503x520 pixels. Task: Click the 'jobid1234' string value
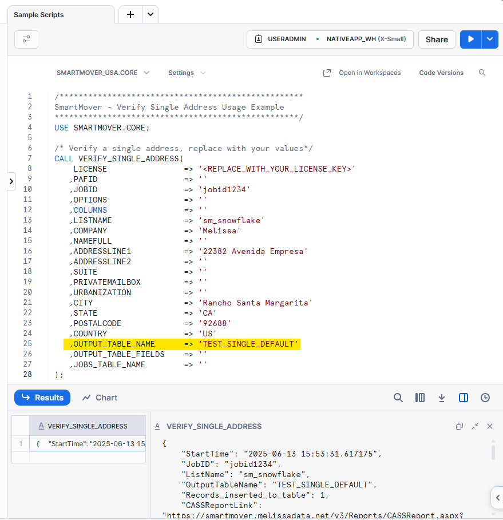pyautogui.click(x=224, y=189)
